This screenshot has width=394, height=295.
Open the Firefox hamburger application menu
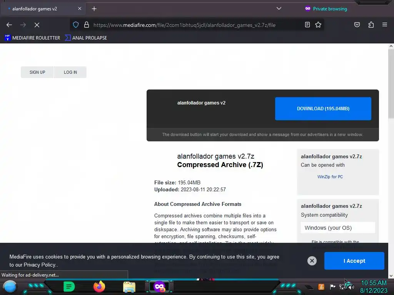coord(385,25)
